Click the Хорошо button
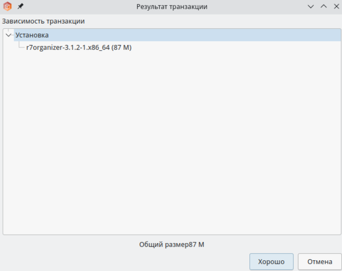 click(271, 262)
